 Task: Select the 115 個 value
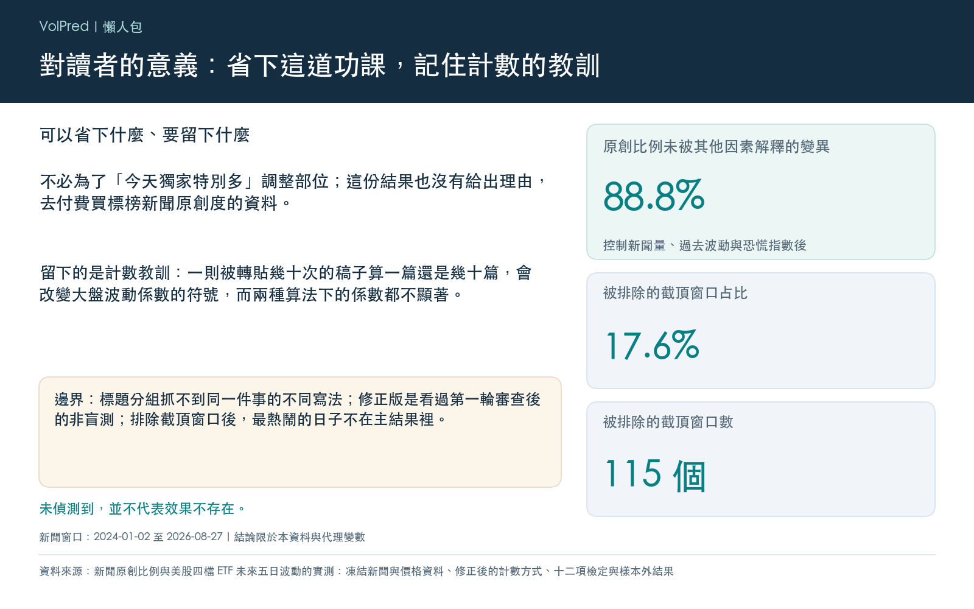[655, 474]
